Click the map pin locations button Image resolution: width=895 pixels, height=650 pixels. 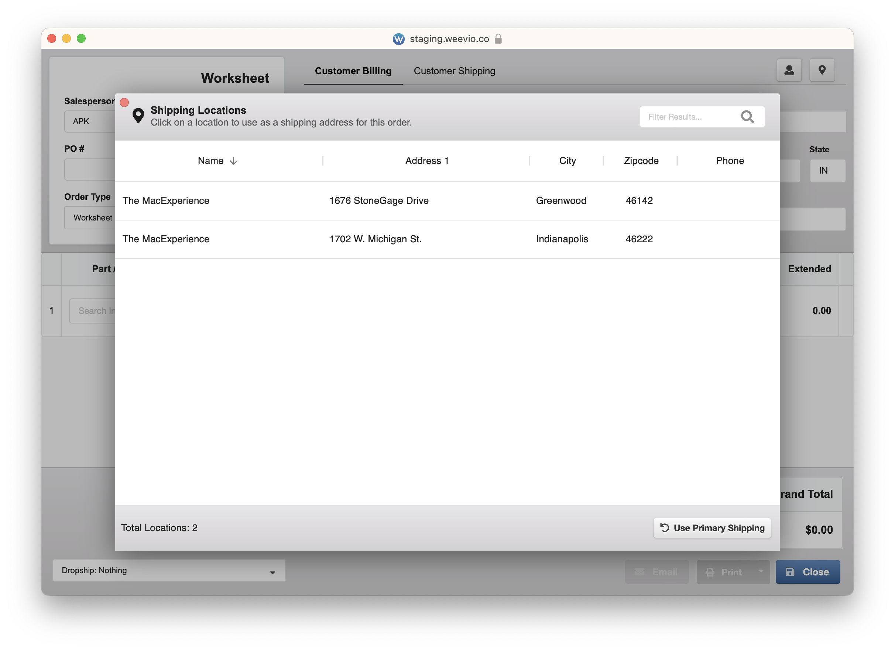(822, 70)
